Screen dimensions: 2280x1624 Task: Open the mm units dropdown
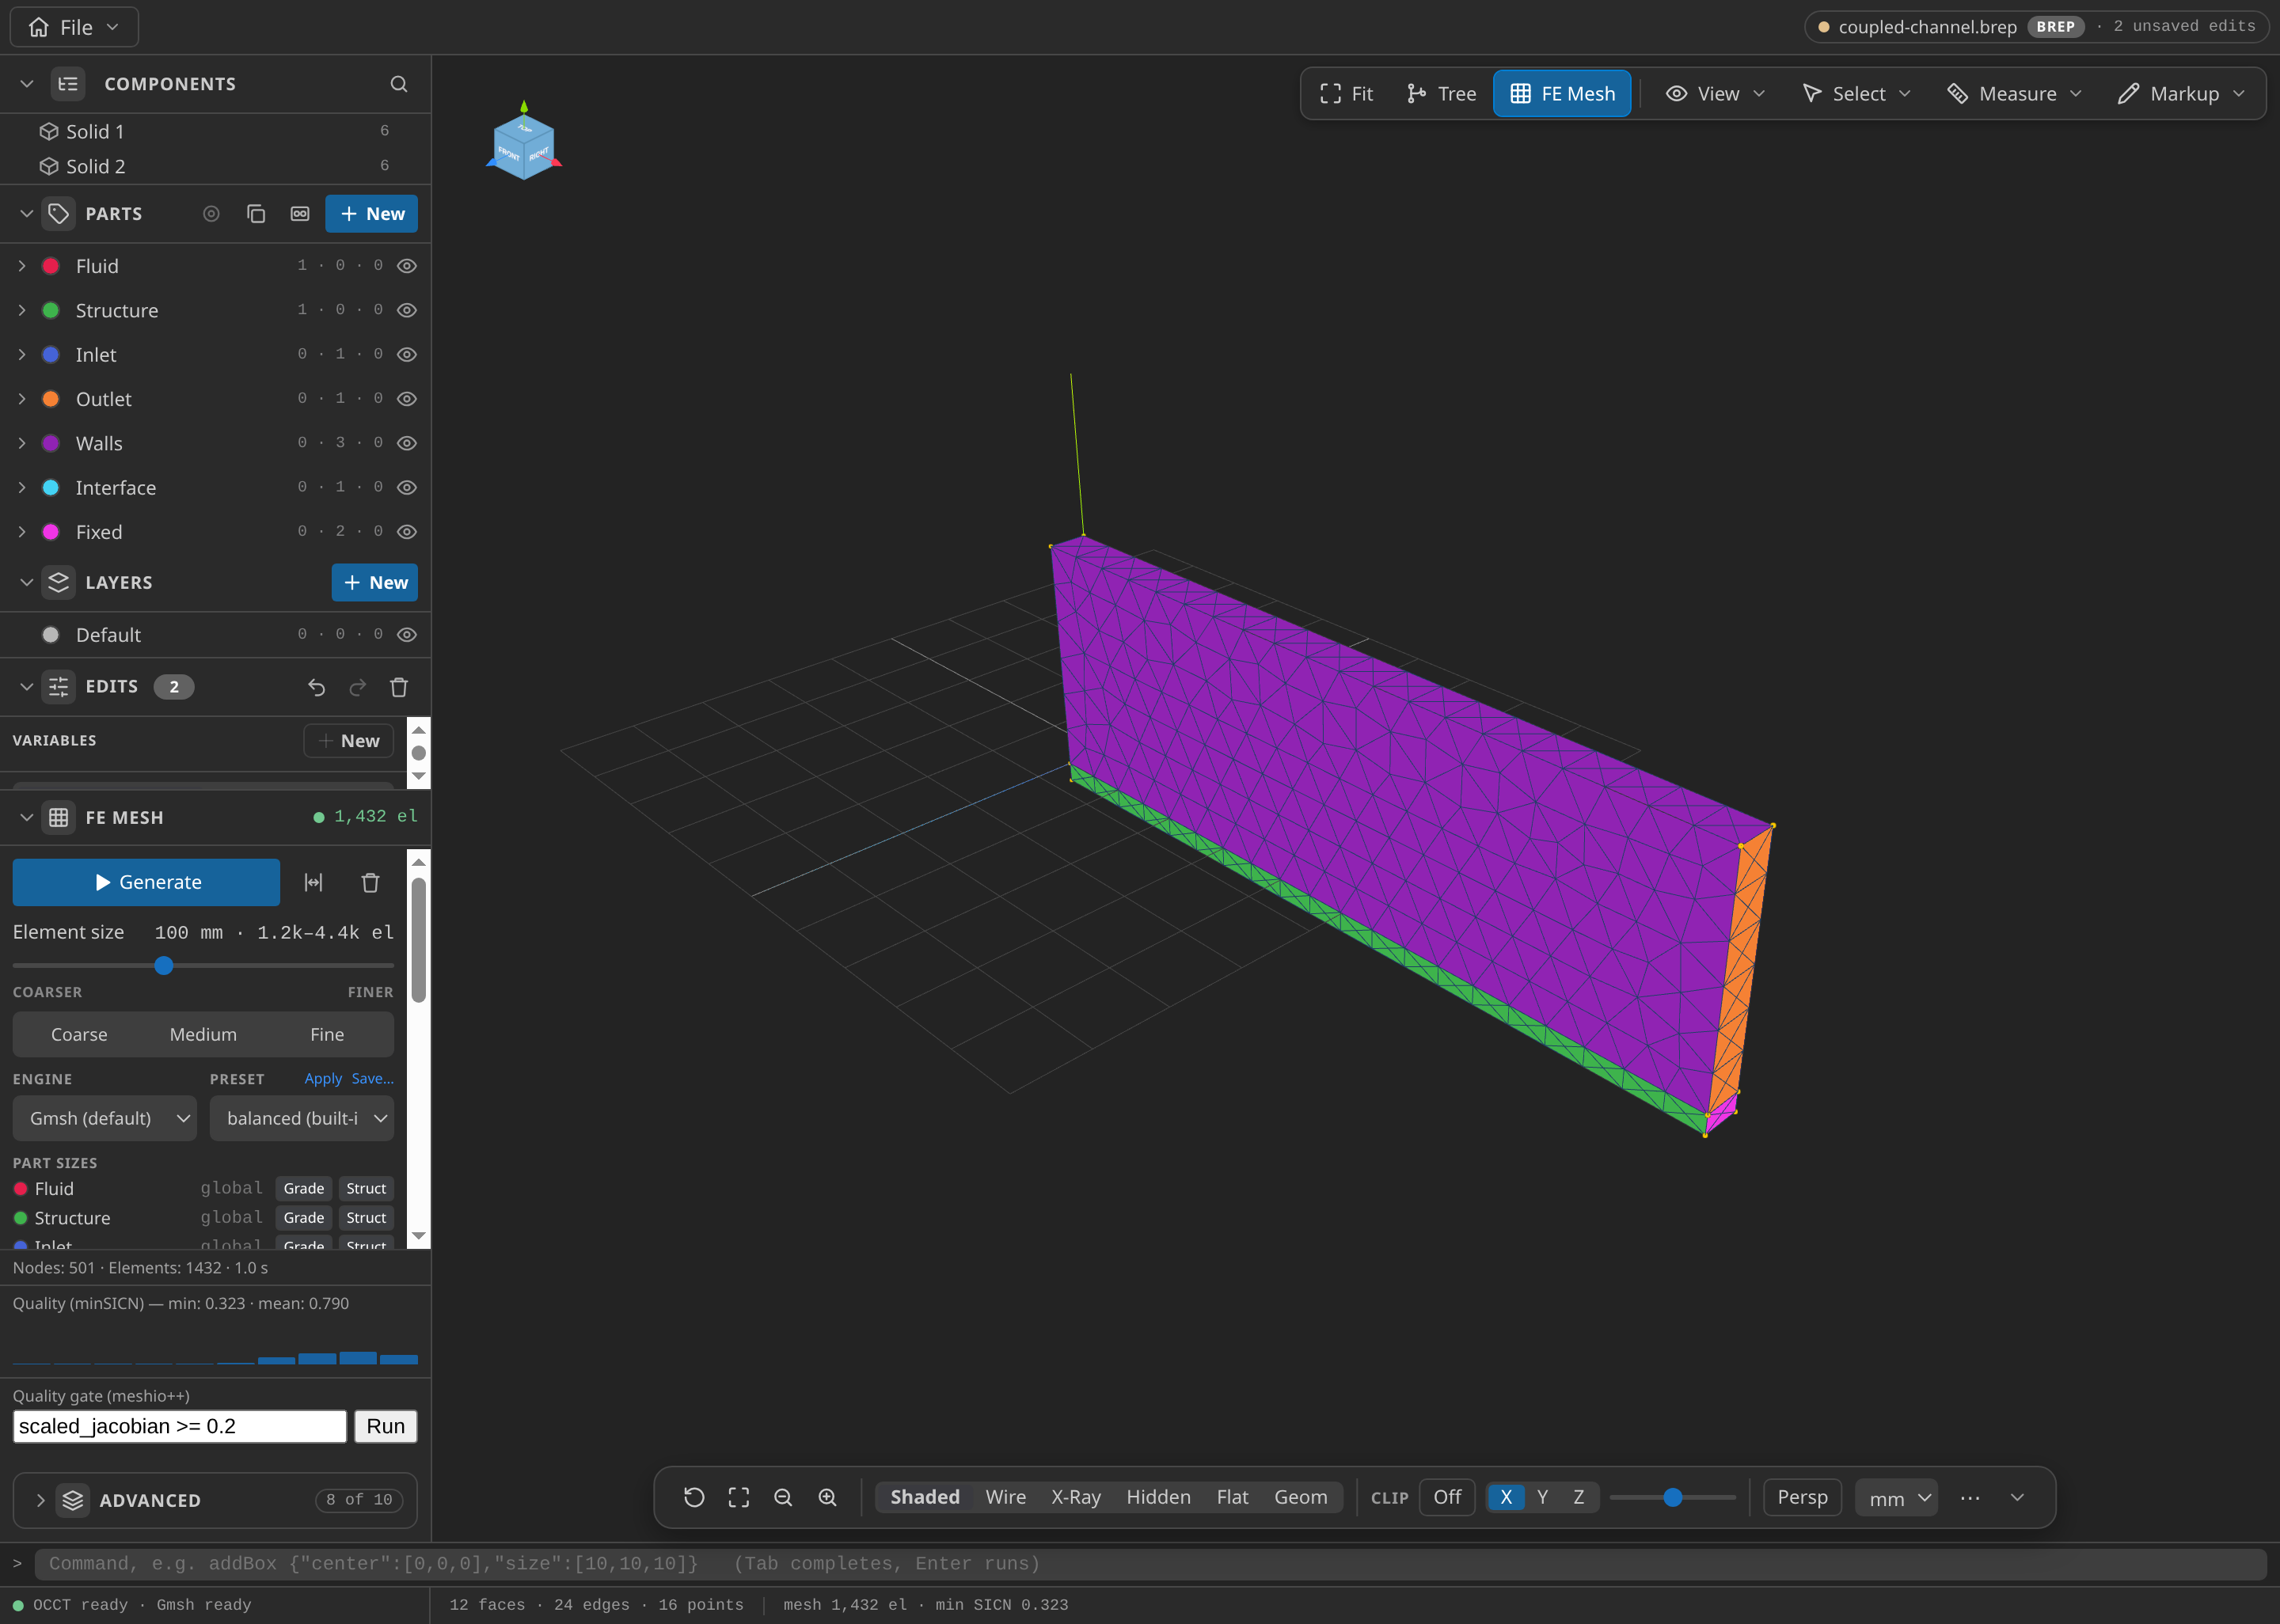1897,1498
